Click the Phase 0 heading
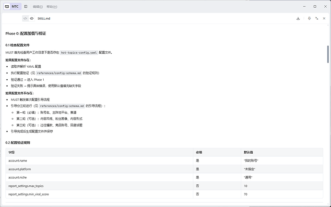331x207 pixels. coord(26,34)
